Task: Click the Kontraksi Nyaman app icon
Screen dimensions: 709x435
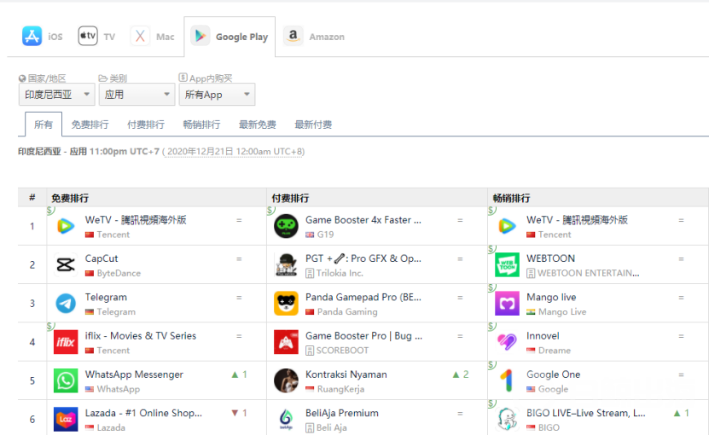Action: (x=286, y=380)
